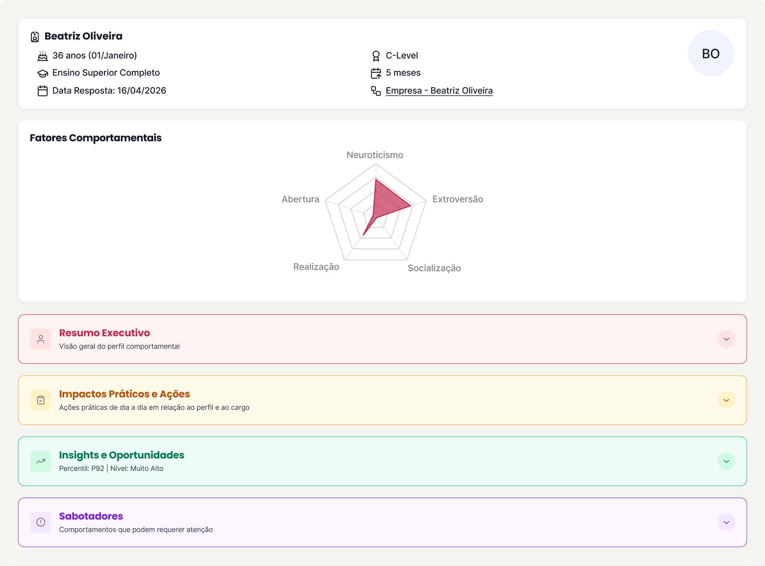765x566 pixels.
Task: Click the graduation cap icon for Ensino Superior
Action: pos(42,73)
